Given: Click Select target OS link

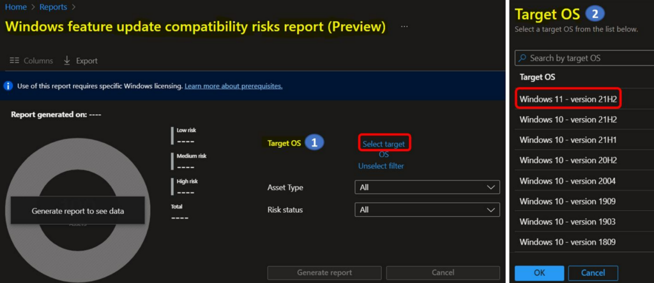Looking at the screenshot, I should pyautogui.click(x=384, y=149).
